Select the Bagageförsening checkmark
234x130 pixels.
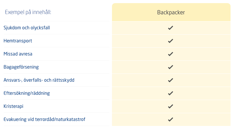pos(170,67)
